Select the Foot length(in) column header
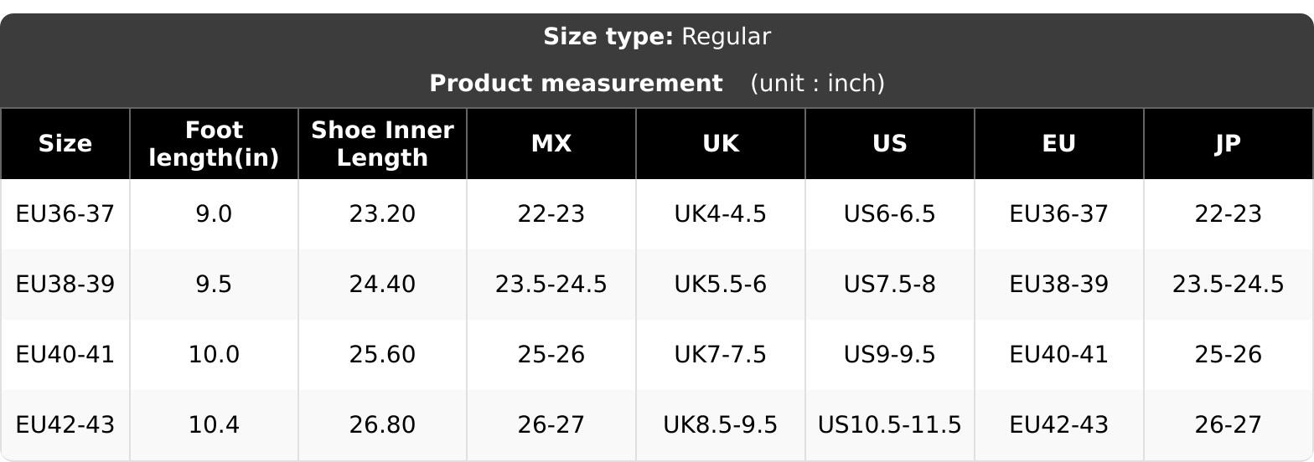Image resolution: width=1314 pixels, height=462 pixels. click(214, 144)
